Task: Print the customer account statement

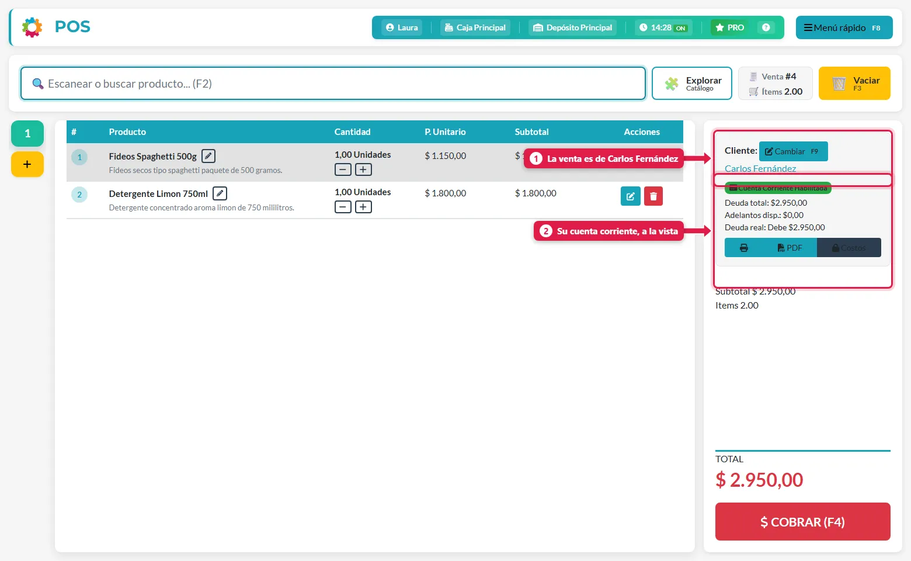Action: pyautogui.click(x=744, y=248)
